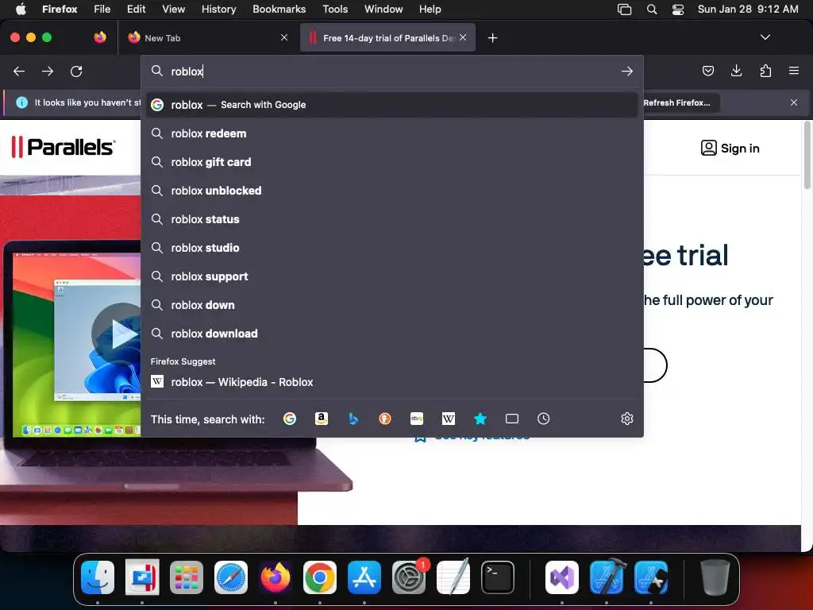Click Sign in on Parallels page

[x=730, y=149]
